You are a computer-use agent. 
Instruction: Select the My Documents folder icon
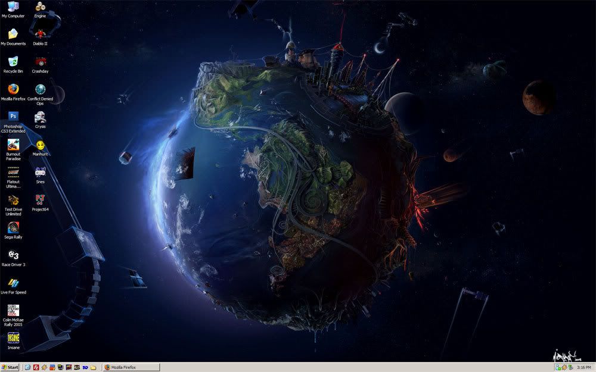pos(13,34)
